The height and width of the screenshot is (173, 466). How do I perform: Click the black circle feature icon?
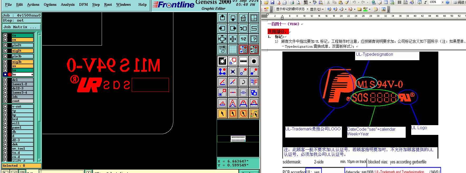(254, 61)
